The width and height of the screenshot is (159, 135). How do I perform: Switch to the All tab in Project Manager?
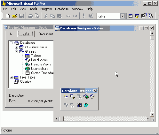[x=11, y=34]
